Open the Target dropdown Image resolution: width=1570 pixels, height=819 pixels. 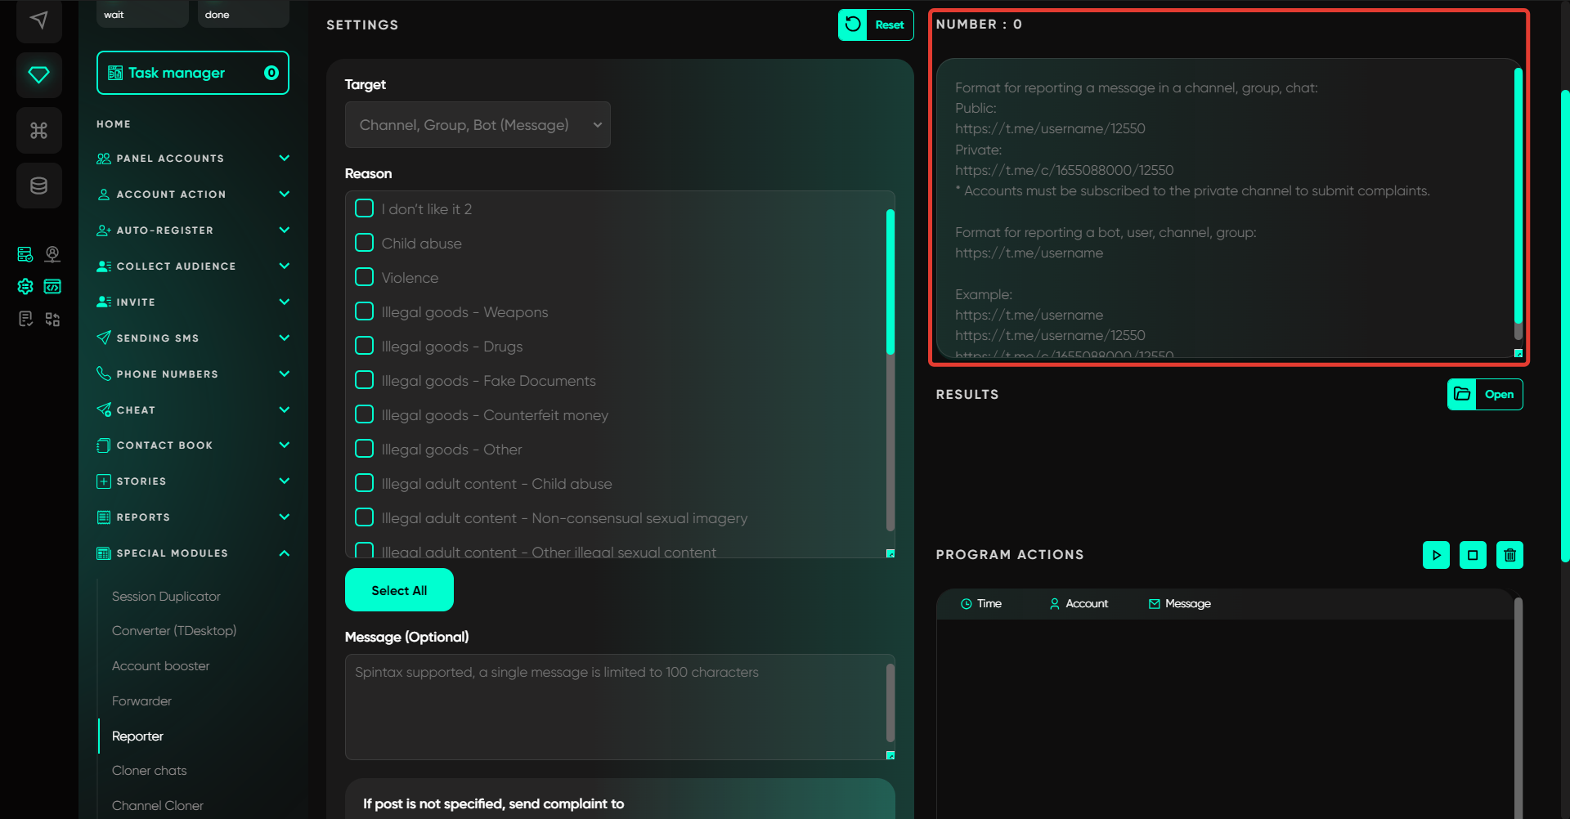(478, 125)
